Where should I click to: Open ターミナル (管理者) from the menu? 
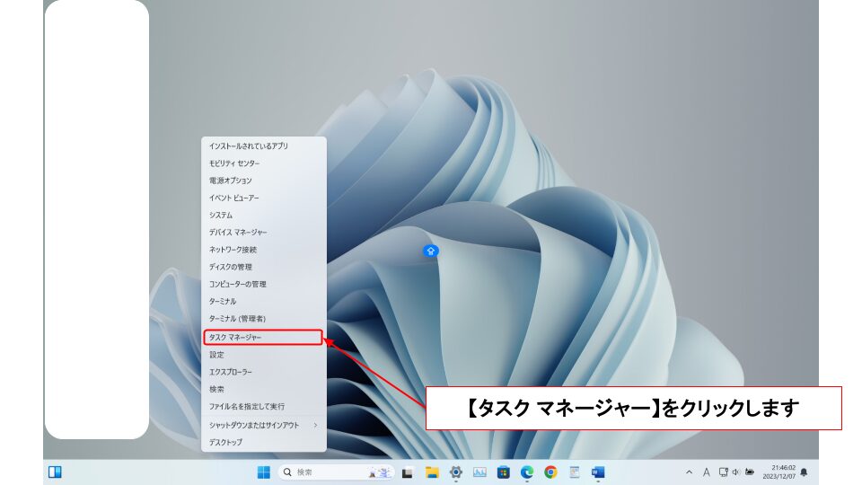coord(237,319)
